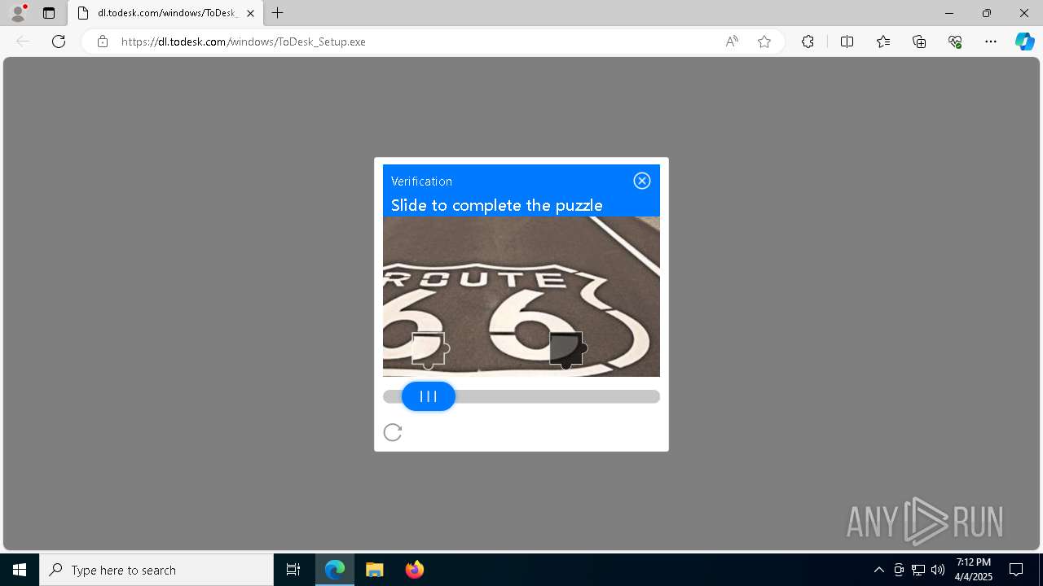Image resolution: width=1043 pixels, height=586 pixels.
Task: Open the network tray icon
Action: pyautogui.click(x=918, y=570)
